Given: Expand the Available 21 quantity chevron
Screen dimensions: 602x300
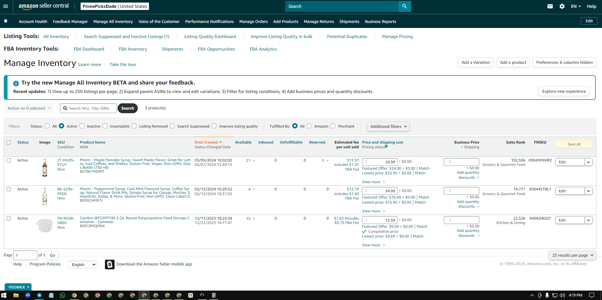Looking at the screenshot, I should click(254, 161).
